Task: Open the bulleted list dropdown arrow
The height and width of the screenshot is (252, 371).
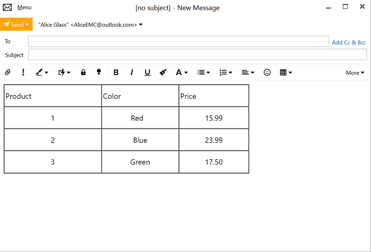Action: tap(208, 73)
